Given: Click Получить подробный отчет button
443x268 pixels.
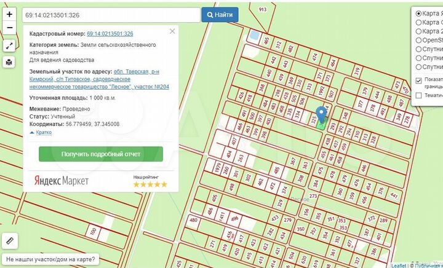Looking at the screenshot, I should tap(101, 154).
